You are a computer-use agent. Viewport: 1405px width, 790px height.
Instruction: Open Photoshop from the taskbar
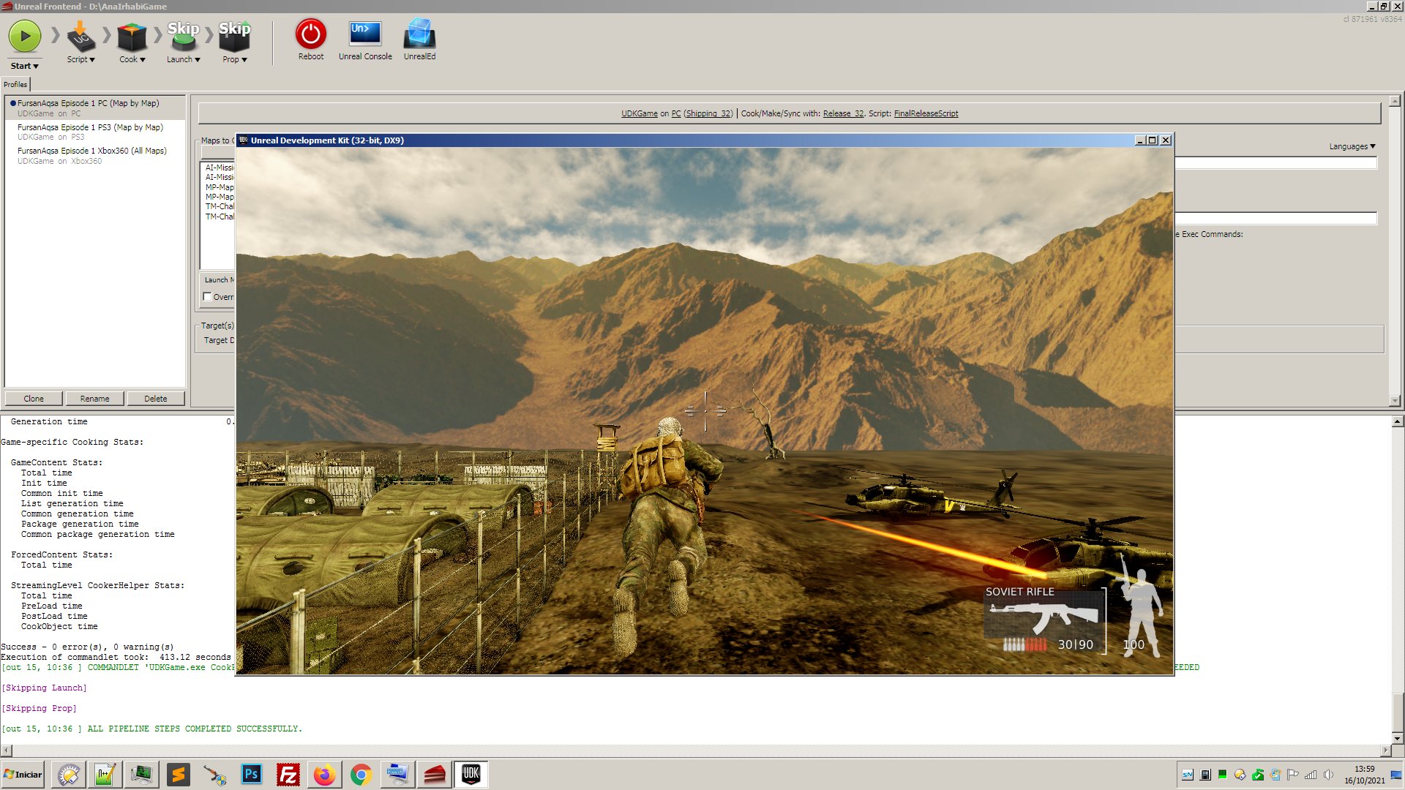pyautogui.click(x=251, y=775)
